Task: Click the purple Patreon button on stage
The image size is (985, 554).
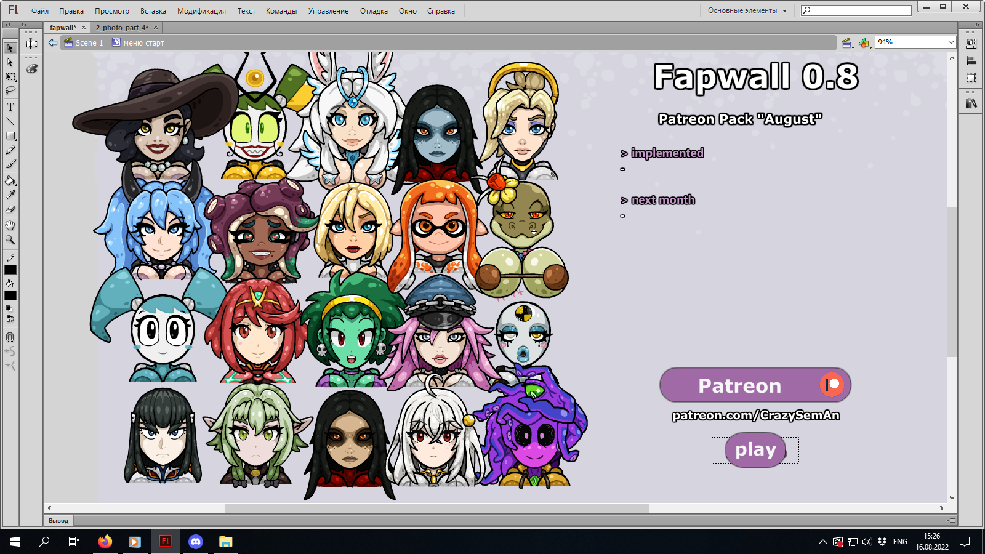Action: tap(755, 385)
